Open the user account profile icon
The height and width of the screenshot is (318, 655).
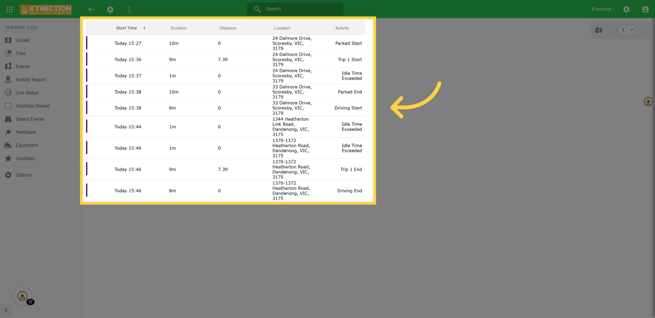645,9
